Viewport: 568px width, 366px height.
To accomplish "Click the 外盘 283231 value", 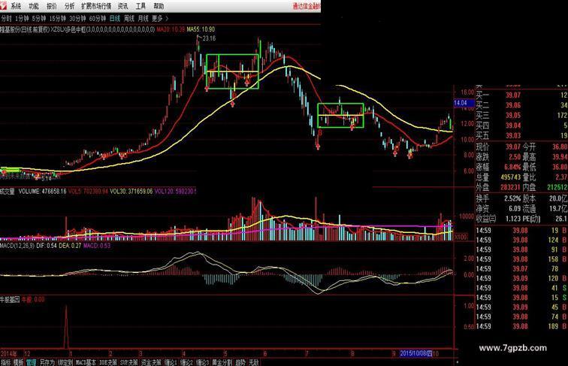I will (511, 187).
